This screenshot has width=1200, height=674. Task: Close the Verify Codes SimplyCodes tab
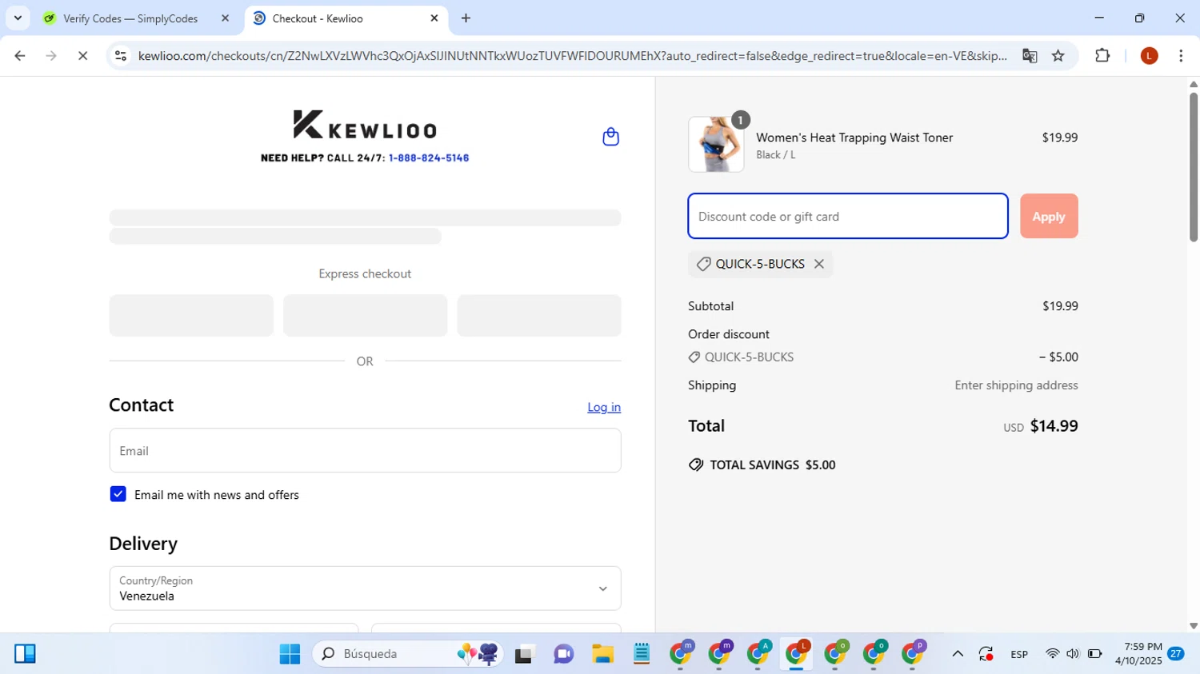pos(225,18)
